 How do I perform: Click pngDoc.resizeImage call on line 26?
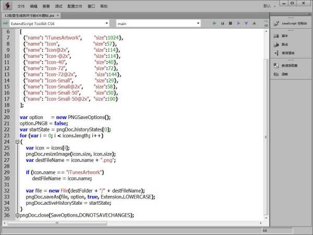click(x=70, y=154)
